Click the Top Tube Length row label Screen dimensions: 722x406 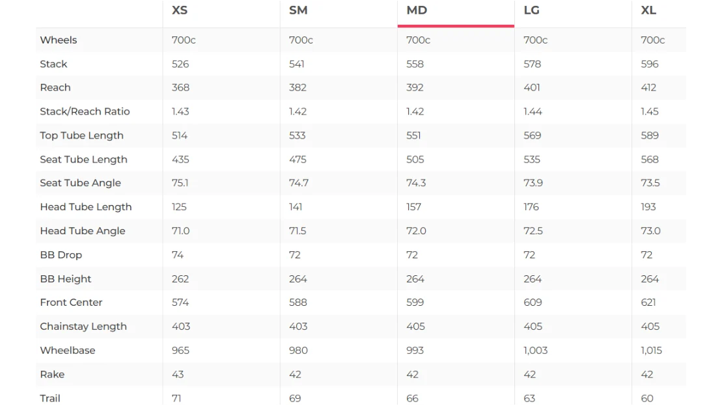(81, 135)
